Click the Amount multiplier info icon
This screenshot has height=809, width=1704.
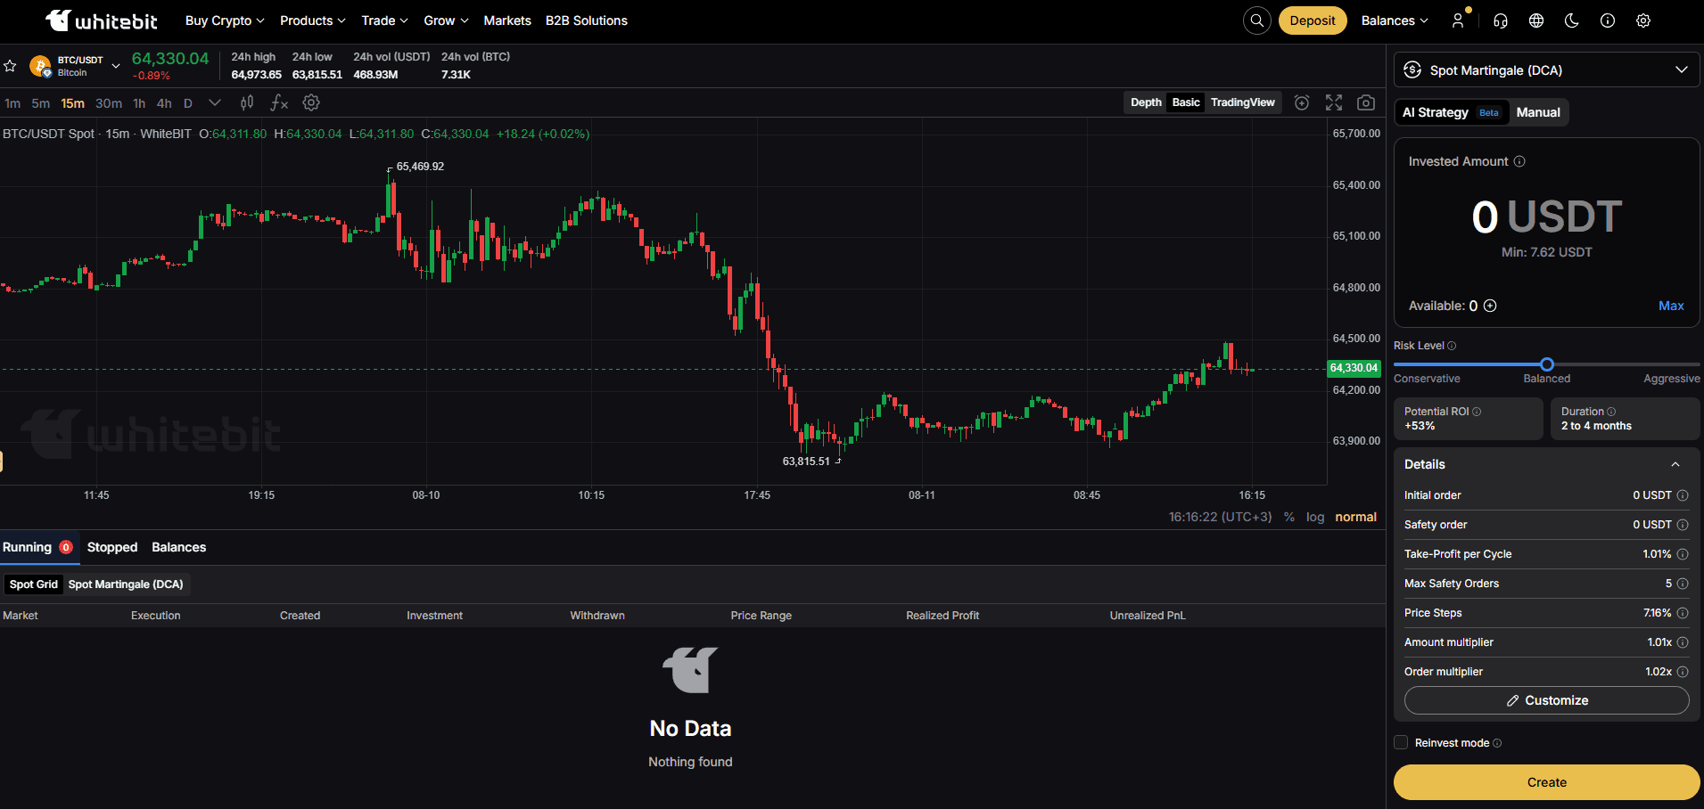[x=1683, y=642]
